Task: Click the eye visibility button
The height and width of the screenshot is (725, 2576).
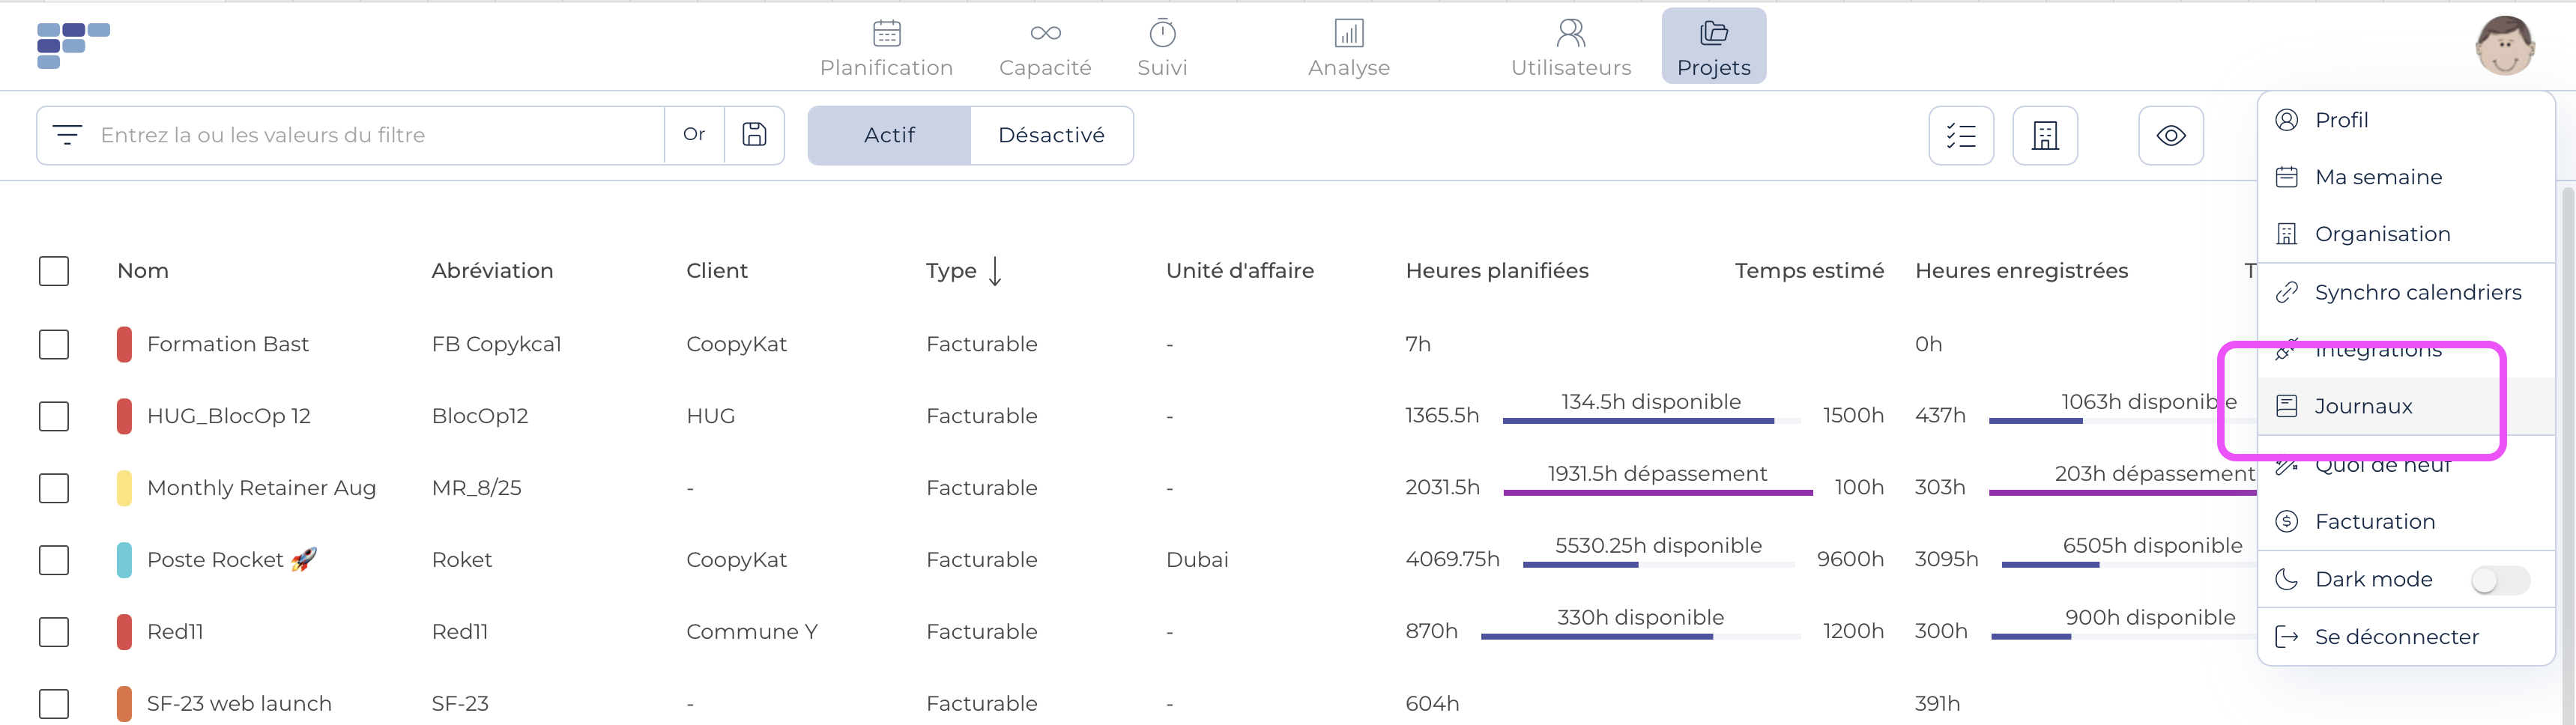Action: coord(2170,135)
